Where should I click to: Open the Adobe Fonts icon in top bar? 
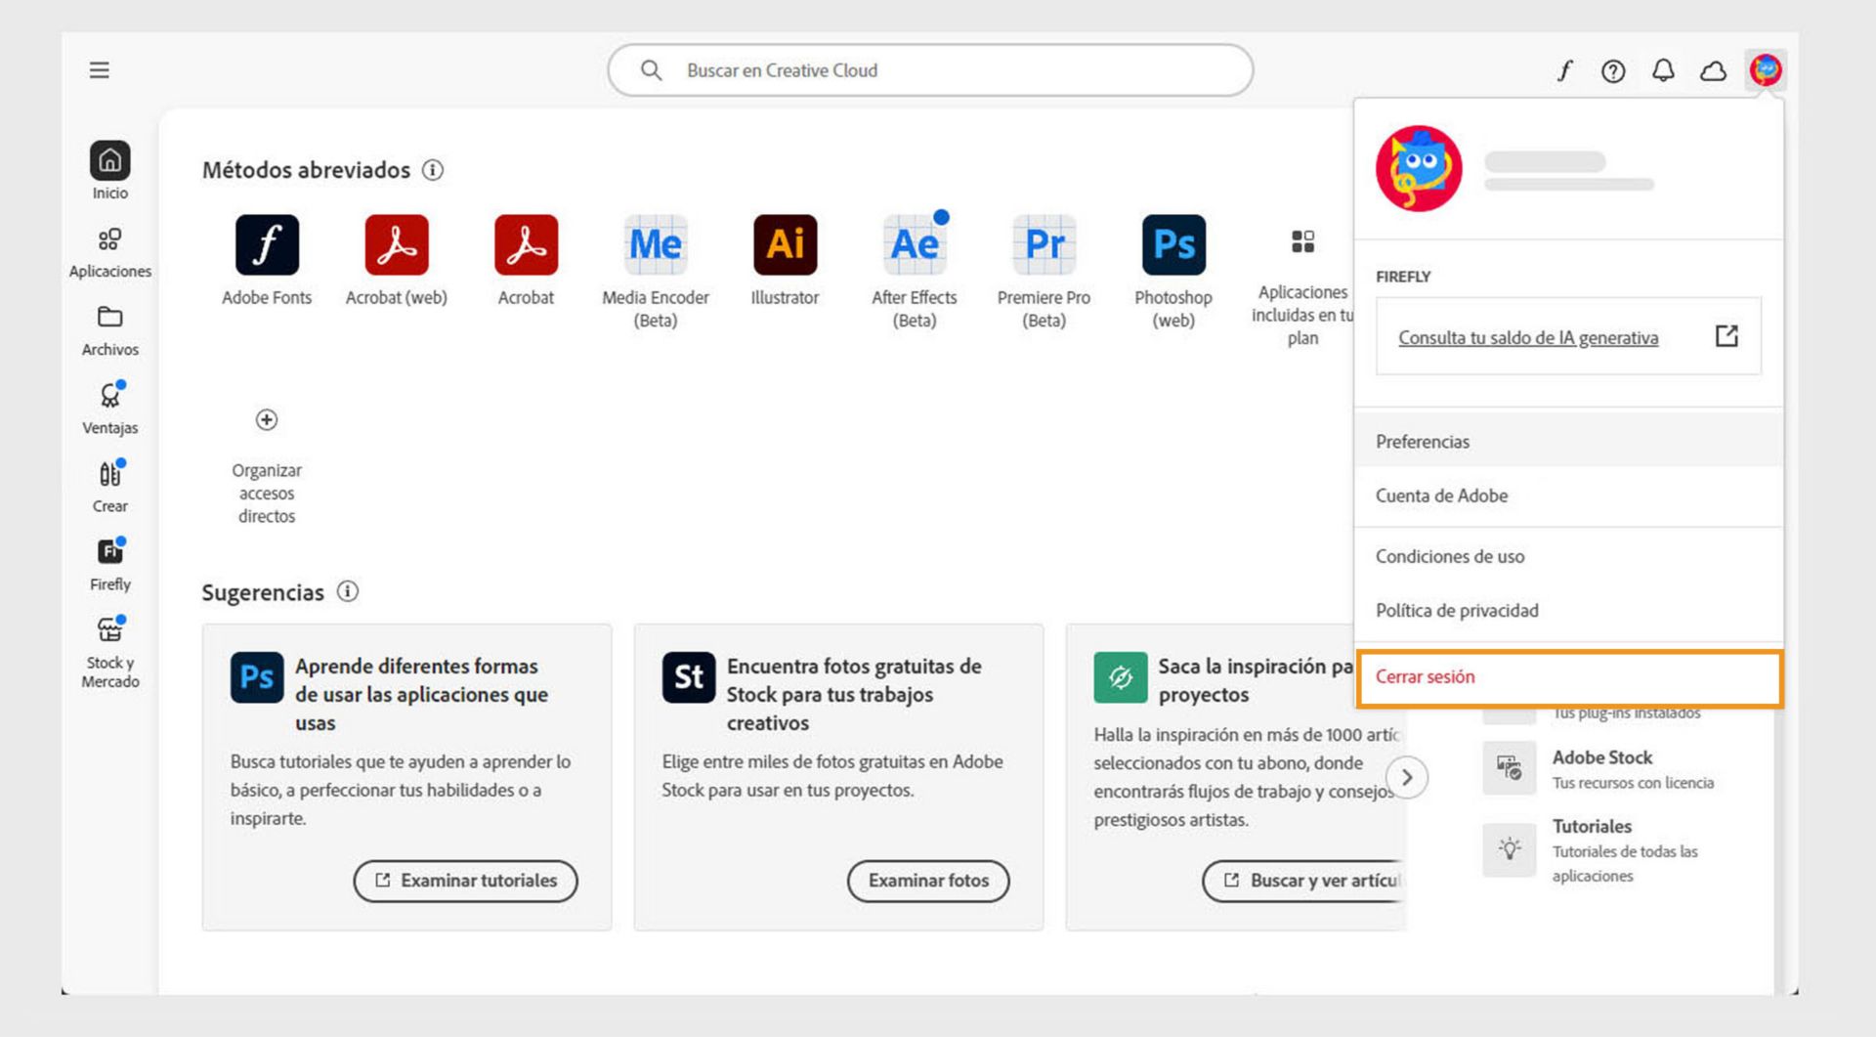(x=1564, y=70)
